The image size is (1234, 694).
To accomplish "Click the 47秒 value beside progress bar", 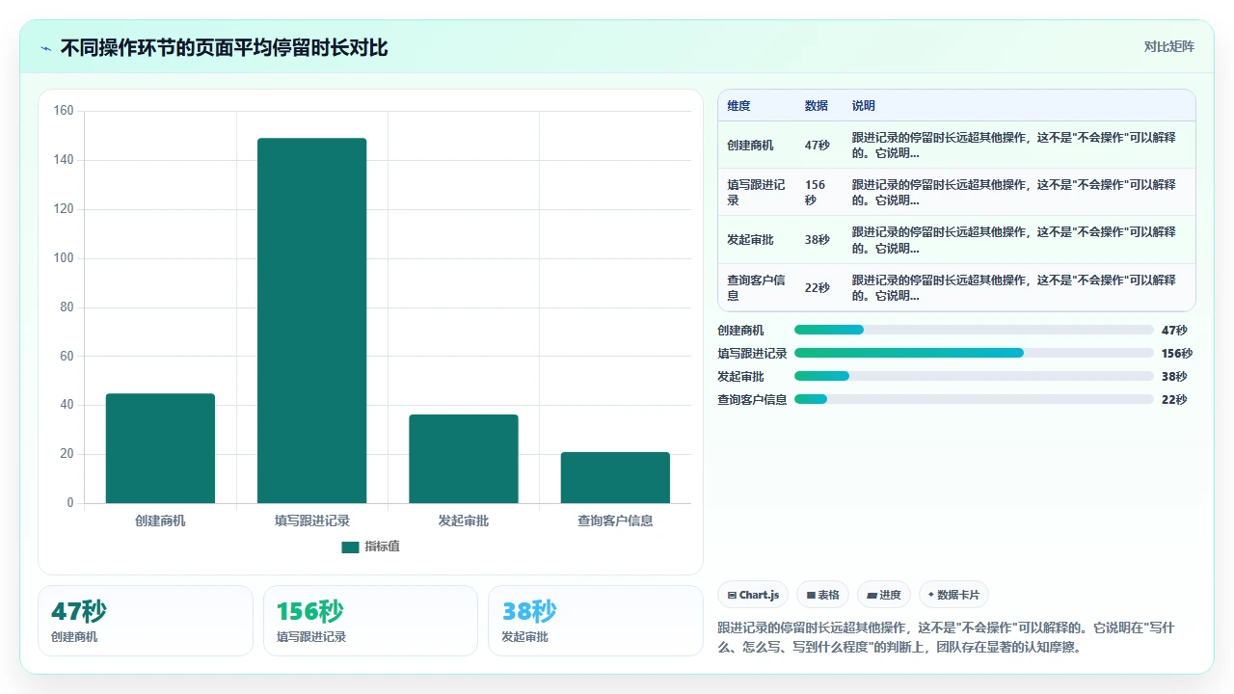I will coord(1174,330).
